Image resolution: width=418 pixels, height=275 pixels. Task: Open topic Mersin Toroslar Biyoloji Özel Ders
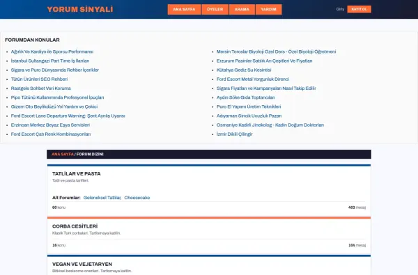pos(276,52)
